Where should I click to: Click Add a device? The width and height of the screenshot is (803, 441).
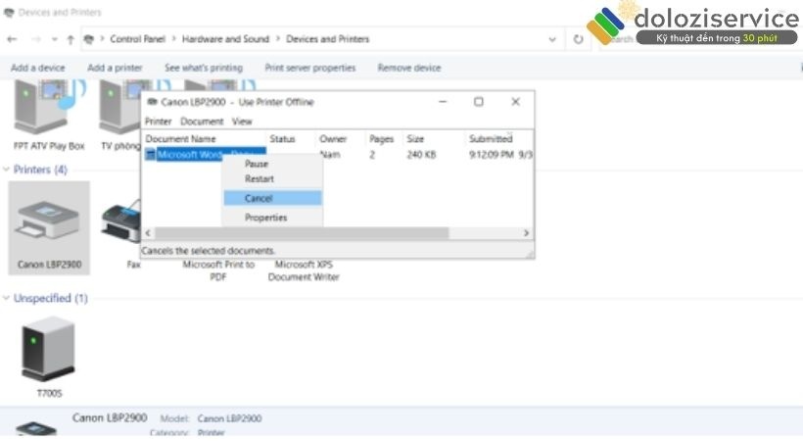click(x=38, y=68)
